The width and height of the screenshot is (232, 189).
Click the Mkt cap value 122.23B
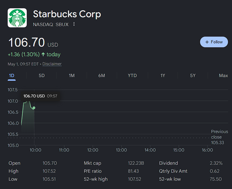click(x=136, y=163)
